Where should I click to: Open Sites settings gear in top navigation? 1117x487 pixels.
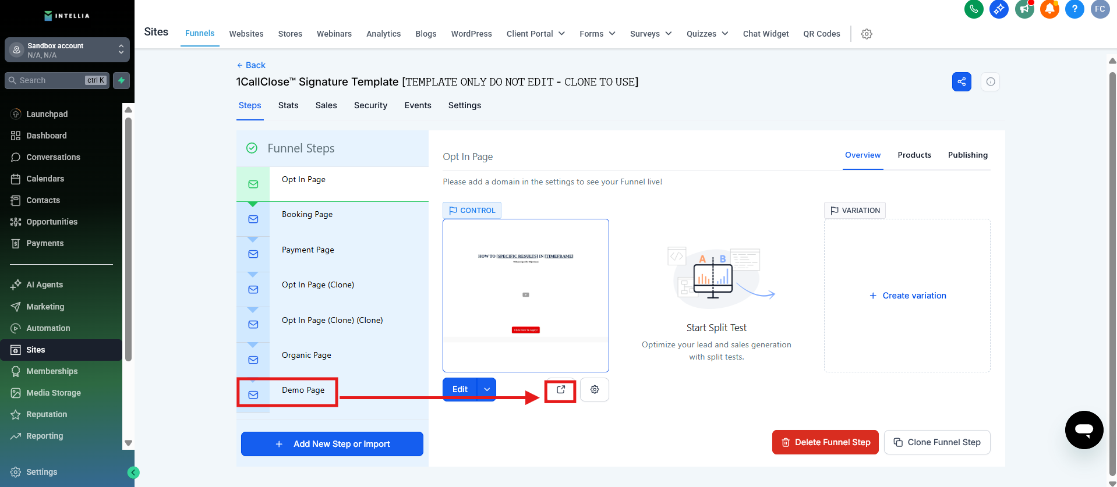[867, 34]
